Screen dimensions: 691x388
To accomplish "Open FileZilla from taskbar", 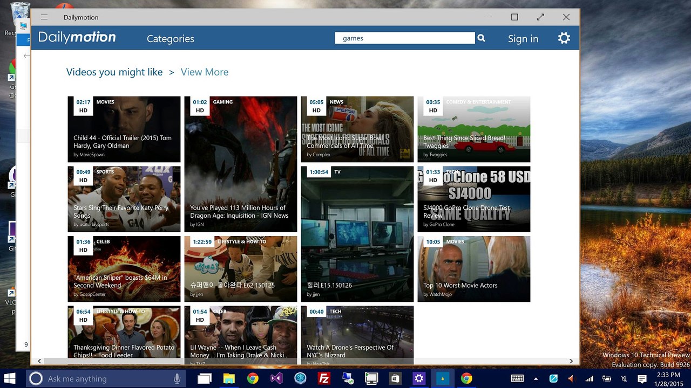I will click(x=324, y=379).
